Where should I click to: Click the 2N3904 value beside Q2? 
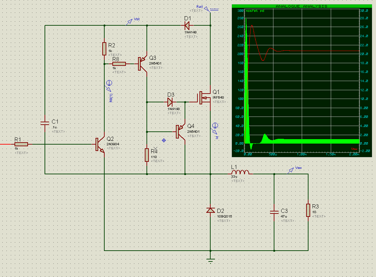113,144
